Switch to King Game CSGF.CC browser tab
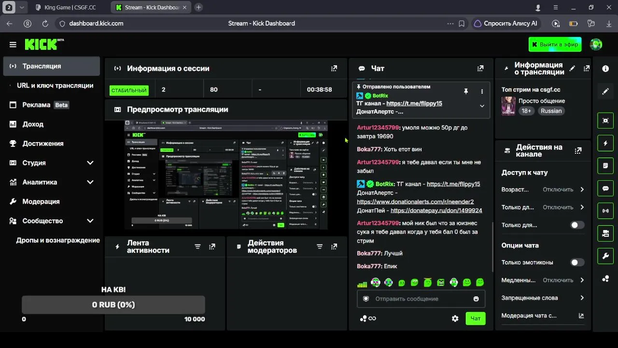 tap(69, 7)
